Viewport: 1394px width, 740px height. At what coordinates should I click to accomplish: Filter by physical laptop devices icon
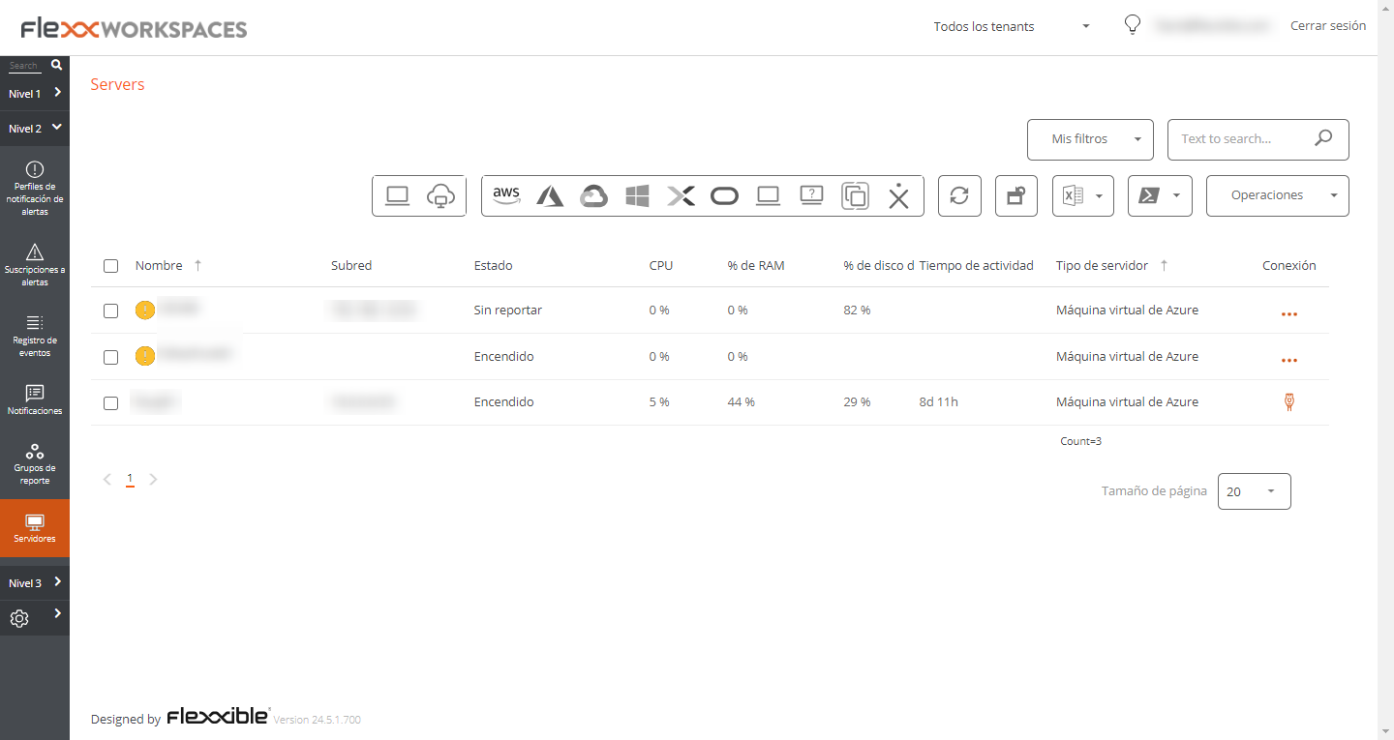[x=397, y=195]
